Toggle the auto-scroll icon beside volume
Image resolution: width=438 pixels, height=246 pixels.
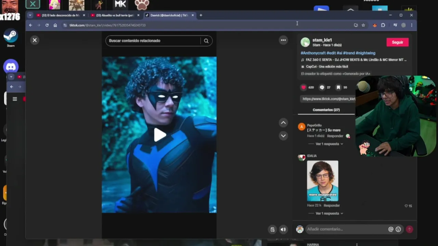click(x=272, y=230)
